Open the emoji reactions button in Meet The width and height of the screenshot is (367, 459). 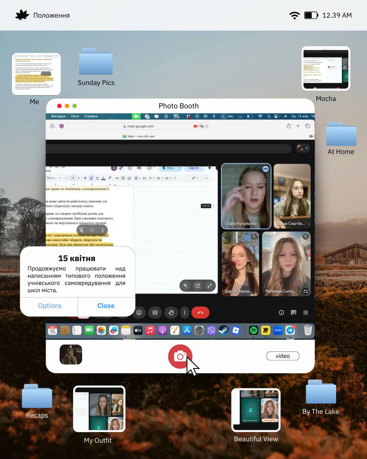click(x=139, y=313)
